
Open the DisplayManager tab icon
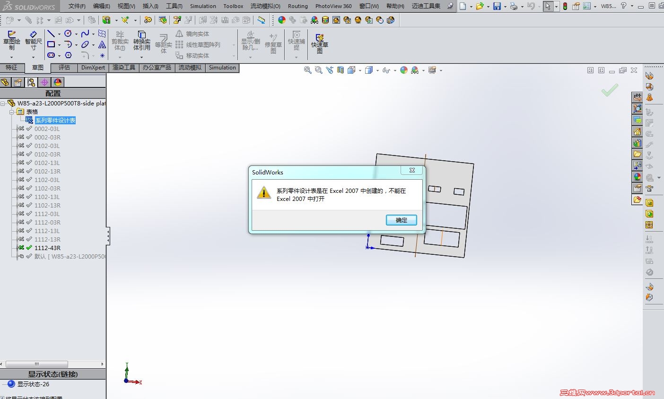[x=58, y=82]
